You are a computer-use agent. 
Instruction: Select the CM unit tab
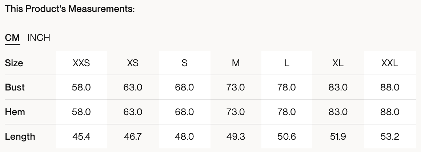12,38
